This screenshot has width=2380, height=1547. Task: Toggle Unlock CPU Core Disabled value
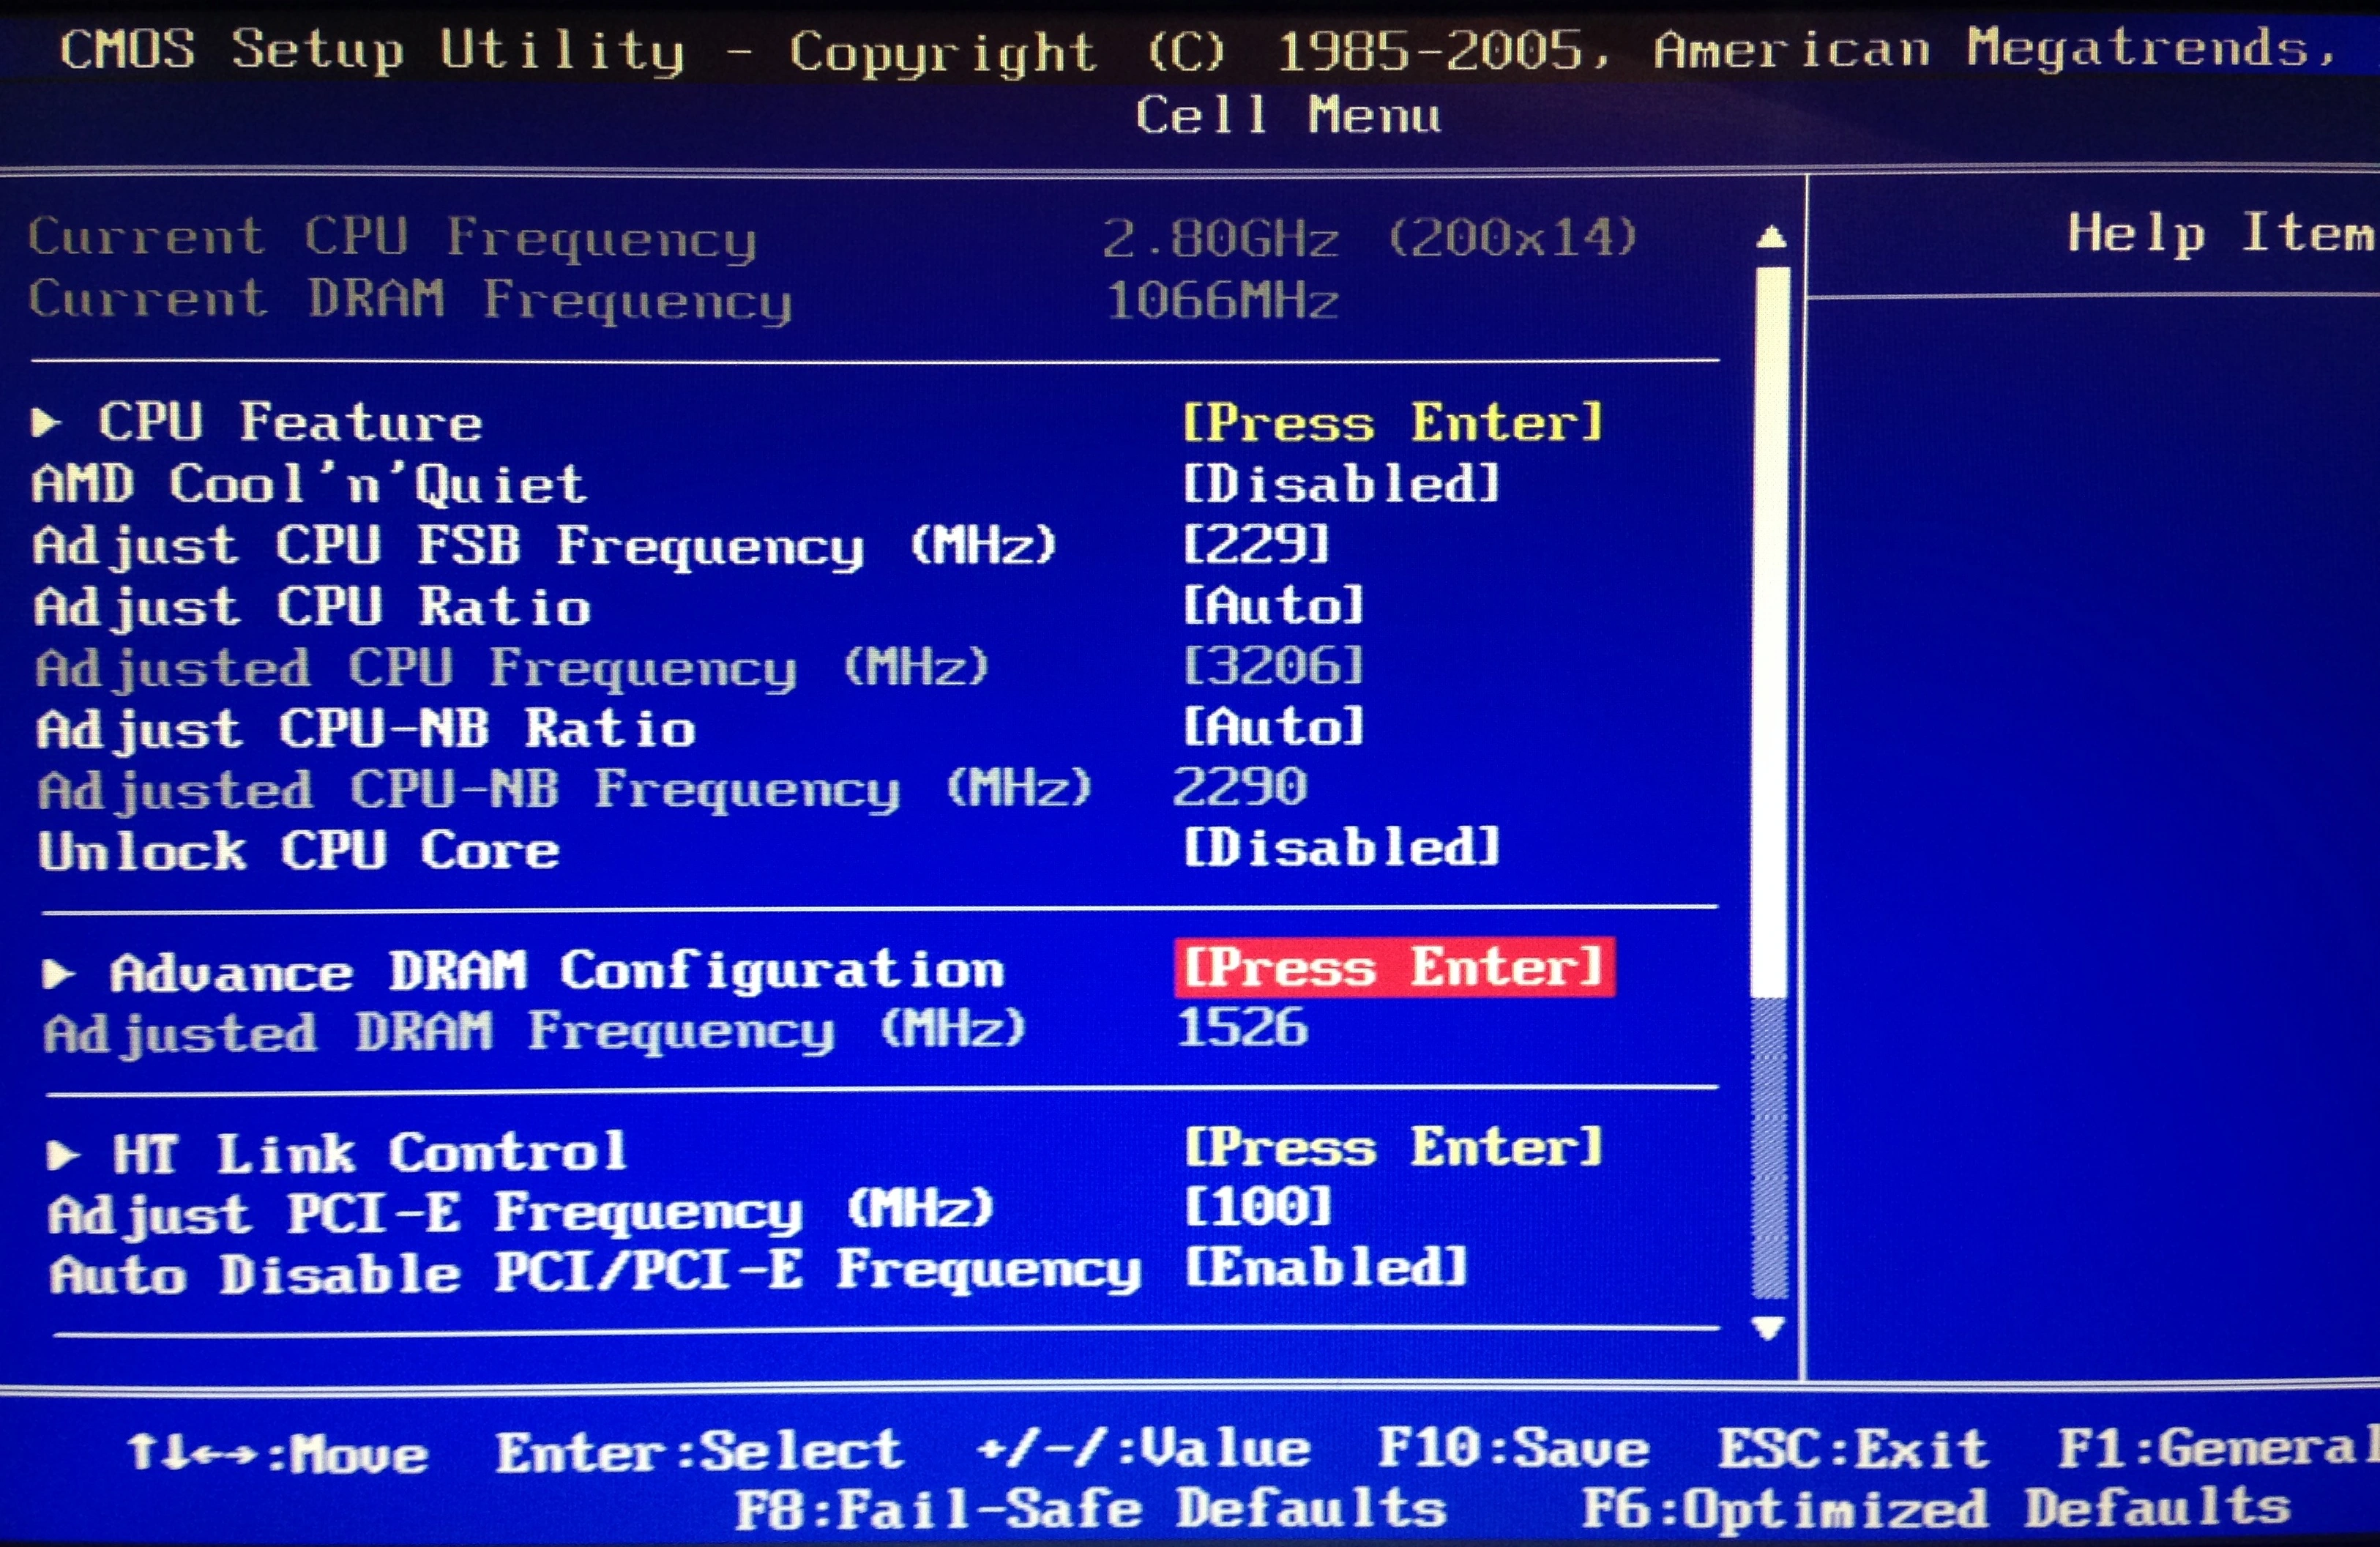click(x=1341, y=847)
